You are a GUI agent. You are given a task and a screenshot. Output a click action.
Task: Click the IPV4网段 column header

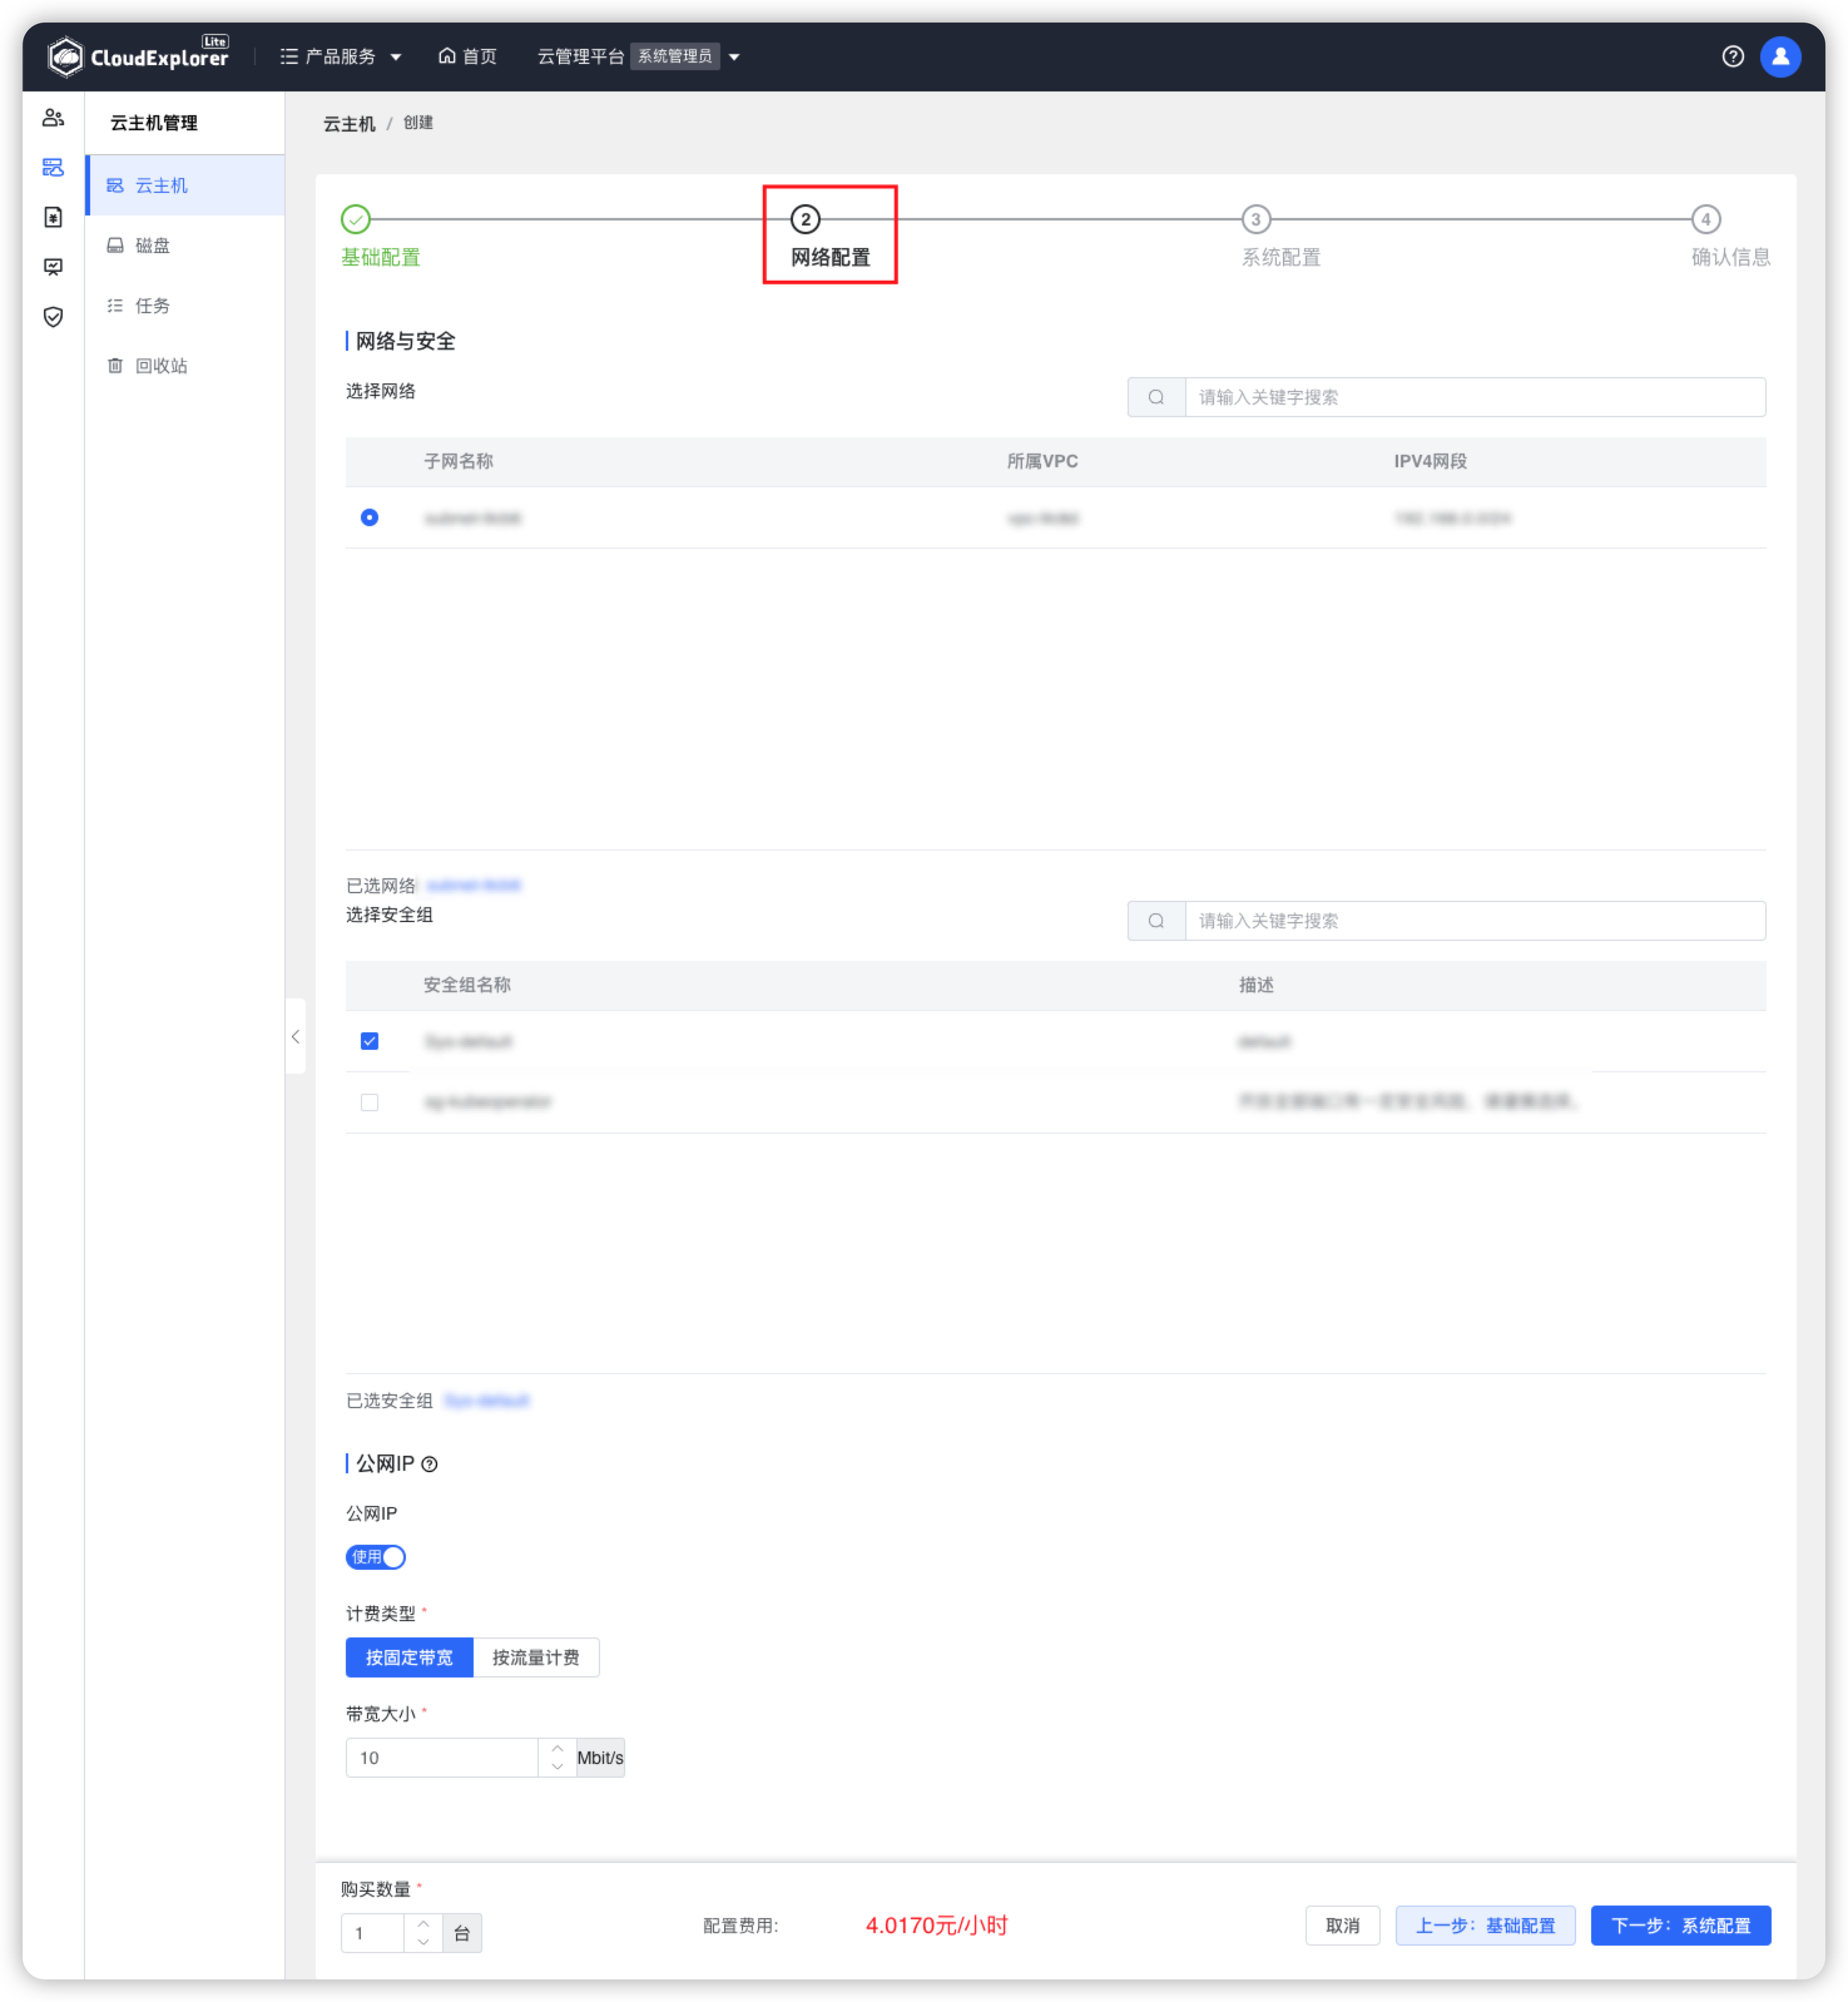click(x=1430, y=461)
